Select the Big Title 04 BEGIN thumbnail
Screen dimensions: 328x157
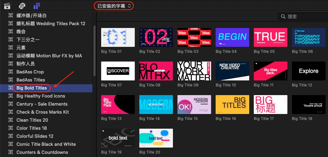232,37
